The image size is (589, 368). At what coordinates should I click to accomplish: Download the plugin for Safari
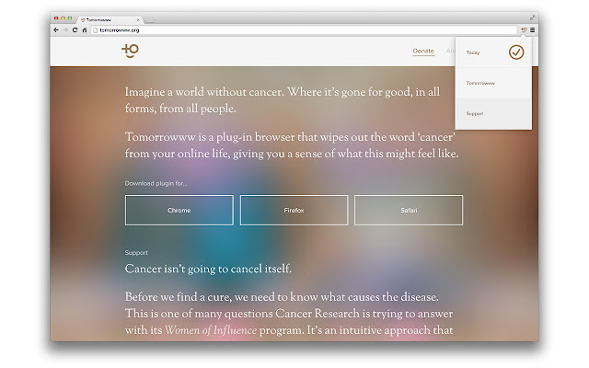click(x=409, y=211)
